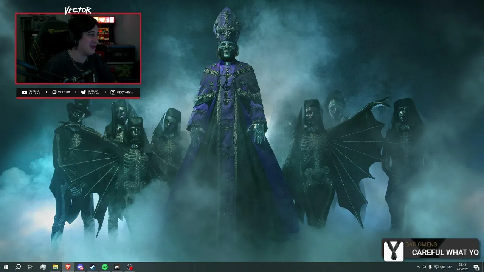Click the "VECTORGA" Instagram handle text
The height and width of the screenshot is (272, 484).
pyautogui.click(x=125, y=92)
